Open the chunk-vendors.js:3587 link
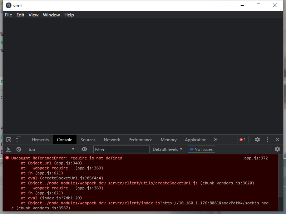Viewport: 286px width, 214px height. (x=43, y=208)
